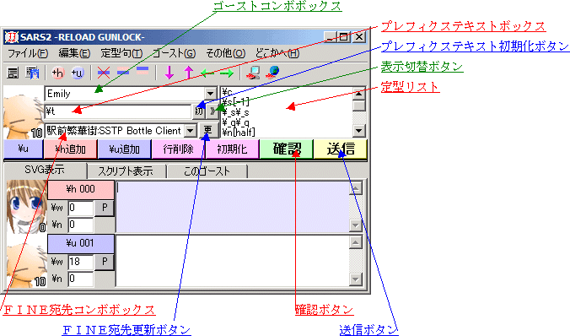570x336 pixels.
Task: Open the 定型句(T) menu
Action: click(x=121, y=53)
